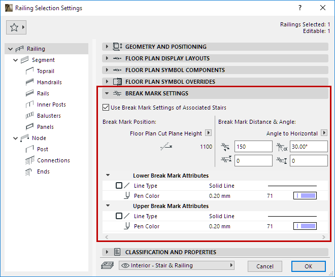This screenshot has width=335, height=277.
Task: Click left arrow of horizontal scrollbar
Action: [107, 237]
